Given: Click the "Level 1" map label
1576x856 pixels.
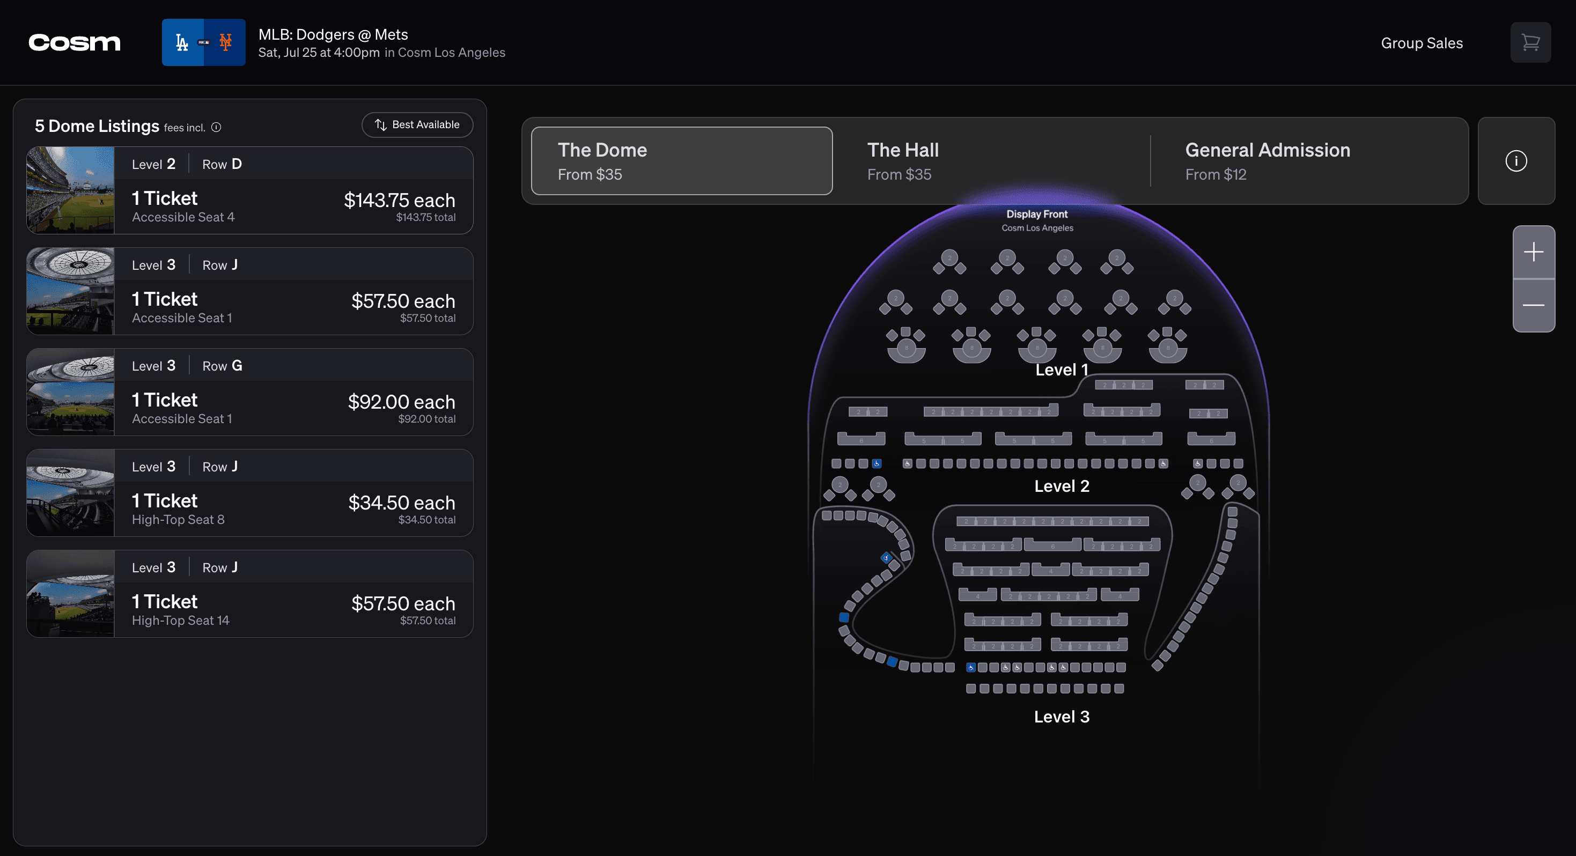Looking at the screenshot, I should tap(1062, 370).
